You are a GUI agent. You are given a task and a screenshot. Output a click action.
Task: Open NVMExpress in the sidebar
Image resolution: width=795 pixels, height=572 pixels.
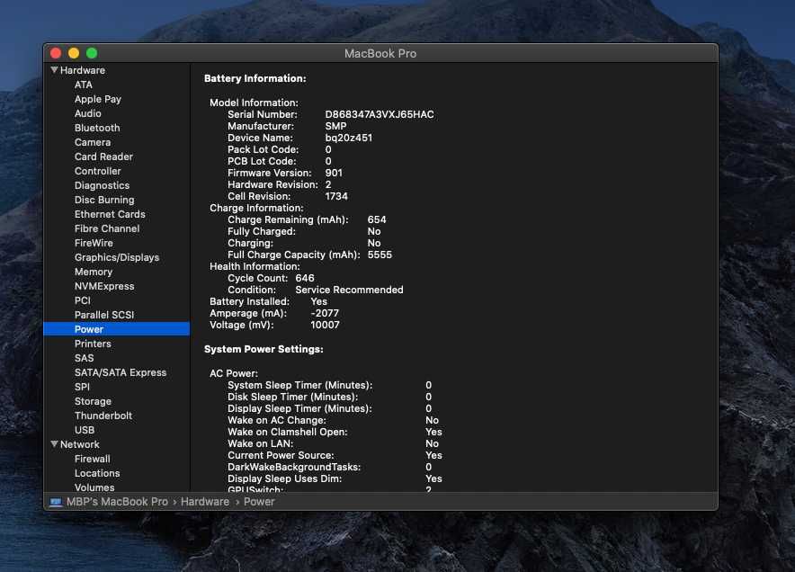[104, 286]
